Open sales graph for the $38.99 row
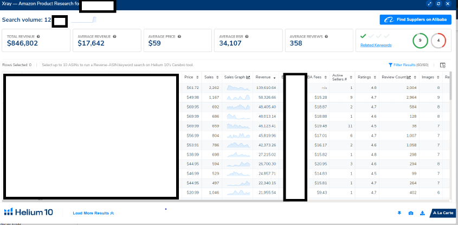The width and height of the screenshot is (458, 225). click(238, 155)
